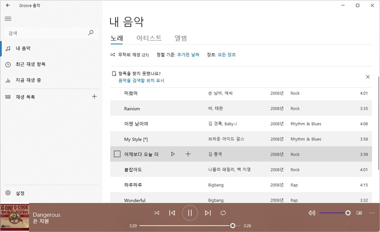Viewport: 380px width, 232px height.
Task: Dismiss the 항목을 찾지 못했나요 notice
Action: pos(368,76)
